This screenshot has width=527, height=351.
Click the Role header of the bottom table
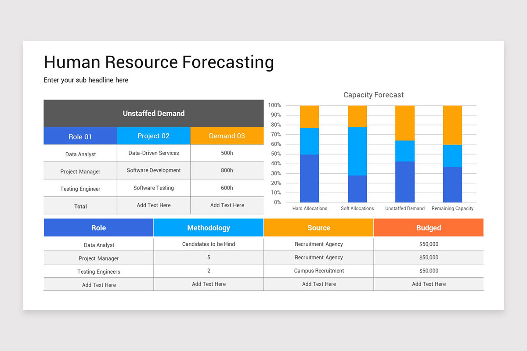click(98, 227)
